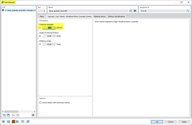Click the cohesive strength spinner arrows
The width and height of the screenshot is (192, 125).
53,28
